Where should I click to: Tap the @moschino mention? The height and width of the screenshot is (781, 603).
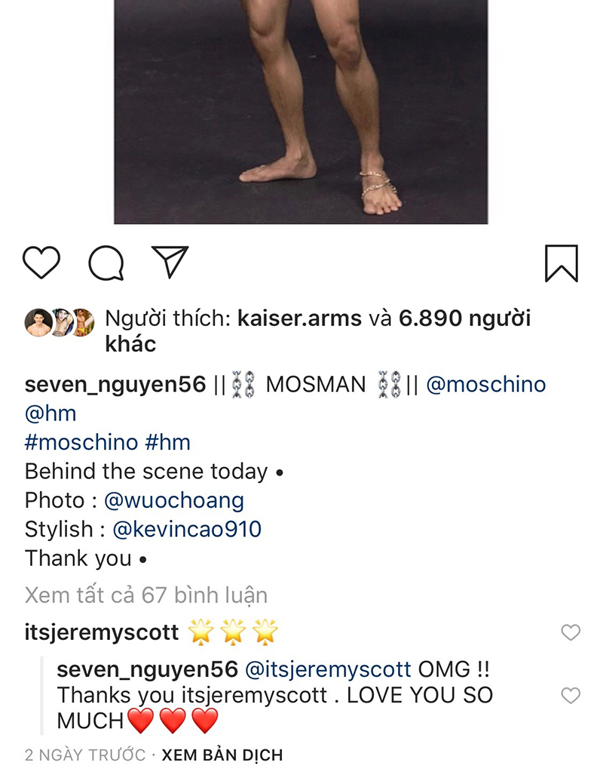(x=485, y=384)
